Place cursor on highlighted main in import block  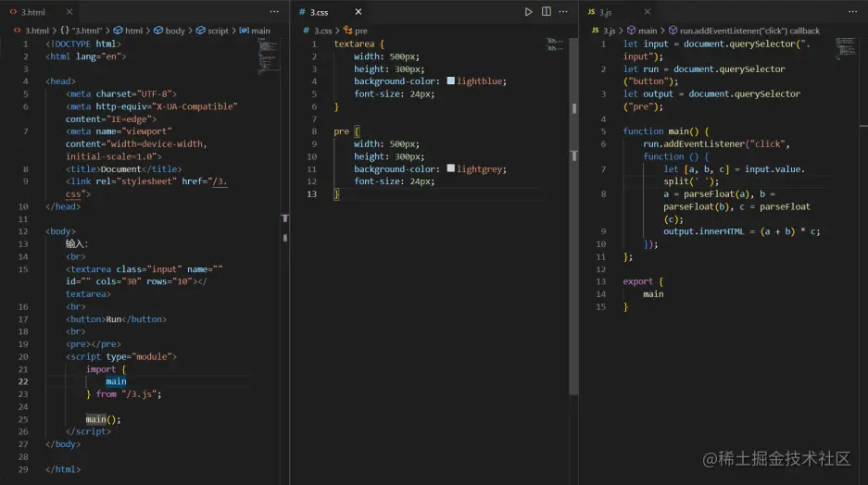point(116,381)
